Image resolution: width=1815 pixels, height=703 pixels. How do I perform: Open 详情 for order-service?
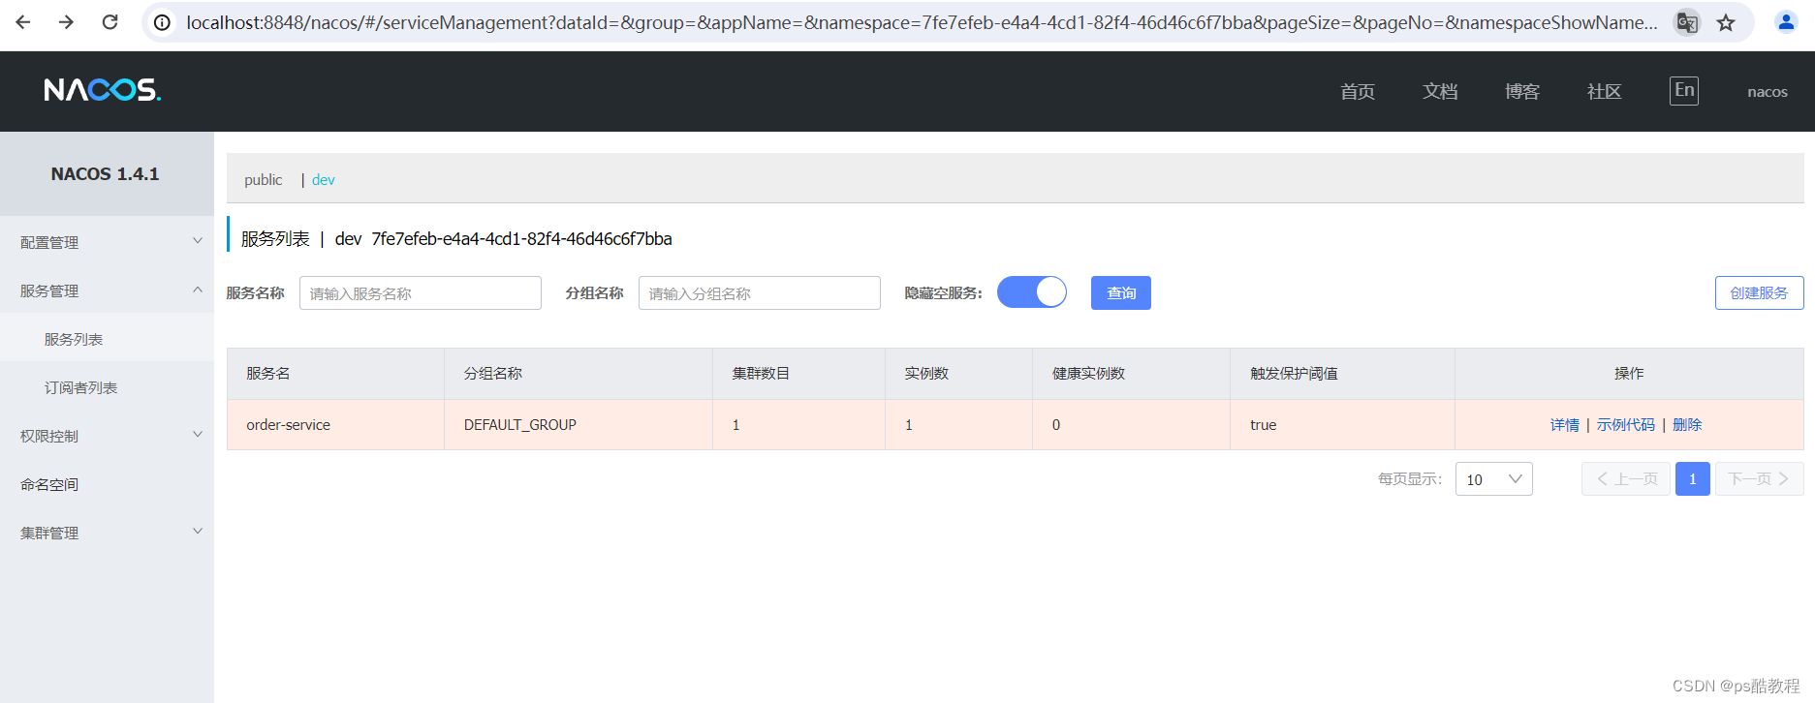tap(1564, 424)
